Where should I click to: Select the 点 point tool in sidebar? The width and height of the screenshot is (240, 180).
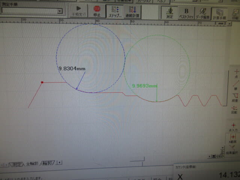[236, 73]
